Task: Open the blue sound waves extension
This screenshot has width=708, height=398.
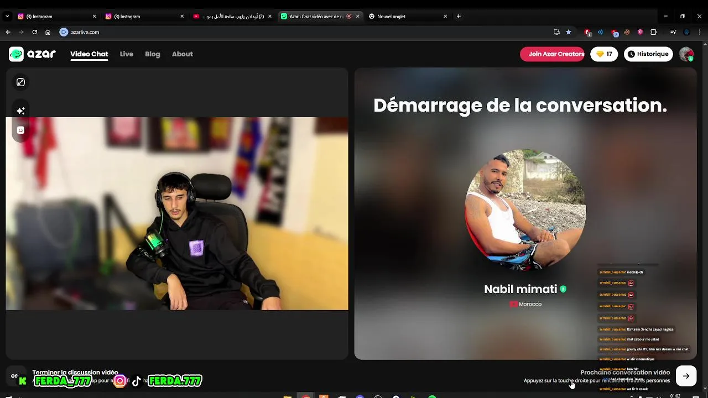Action: pos(600,32)
